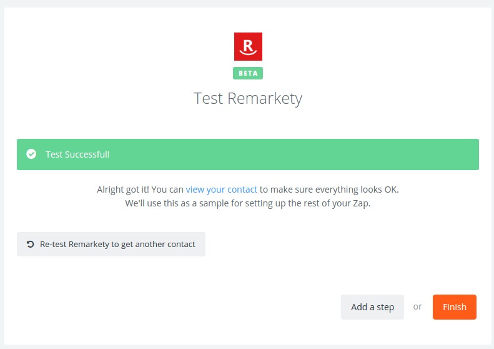Click the green BETA badge
Image resolution: width=494 pixels, height=349 pixels.
tap(248, 73)
